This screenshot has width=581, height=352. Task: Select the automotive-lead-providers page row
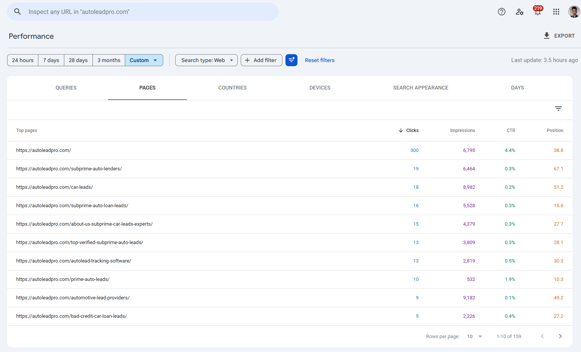point(290,298)
